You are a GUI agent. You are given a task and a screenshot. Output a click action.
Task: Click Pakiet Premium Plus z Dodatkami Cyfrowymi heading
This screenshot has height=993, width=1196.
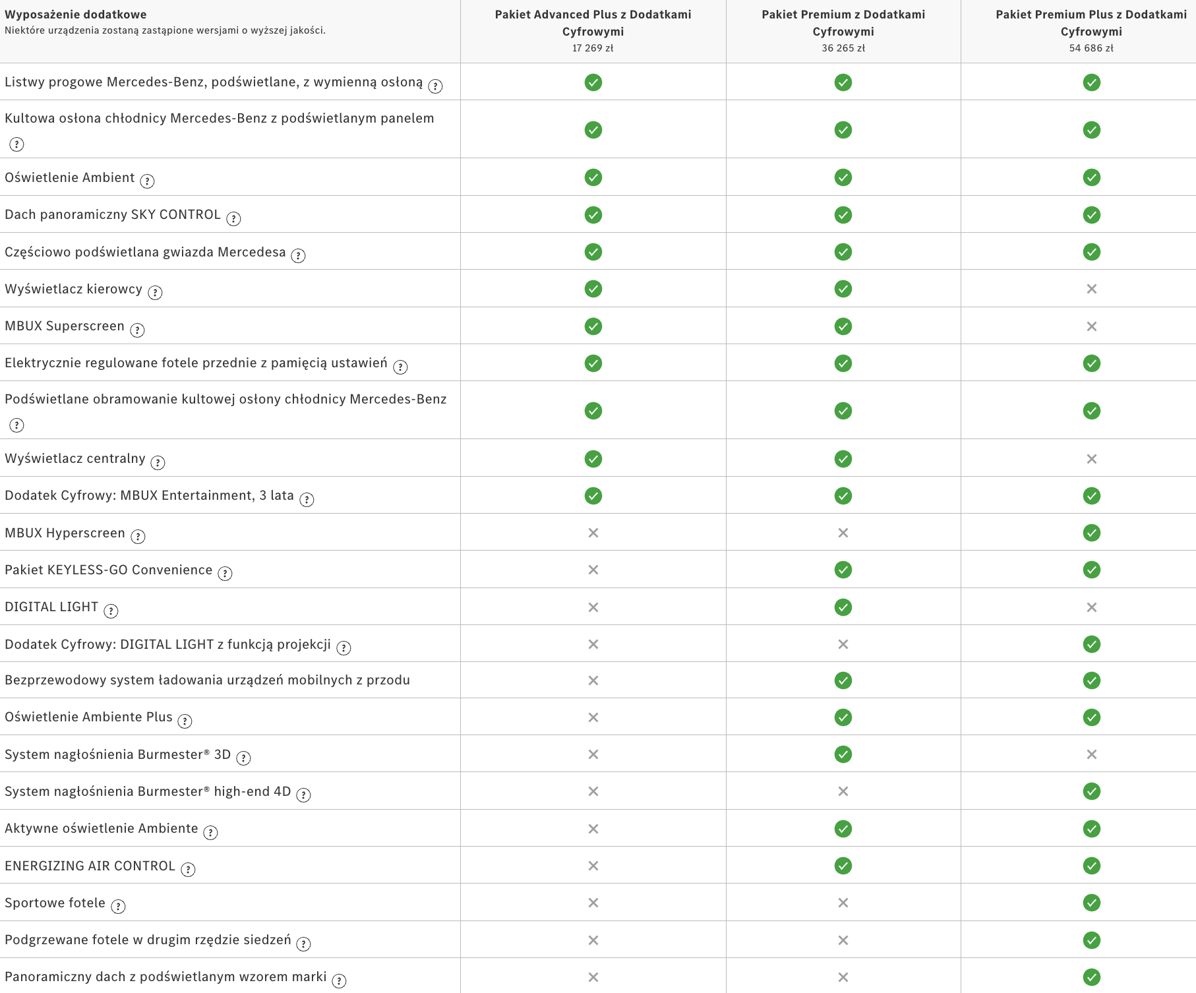[1091, 23]
